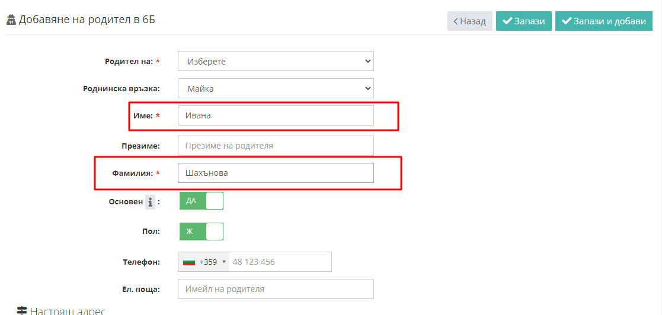Click the info icon next to Основен

click(x=150, y=202)
